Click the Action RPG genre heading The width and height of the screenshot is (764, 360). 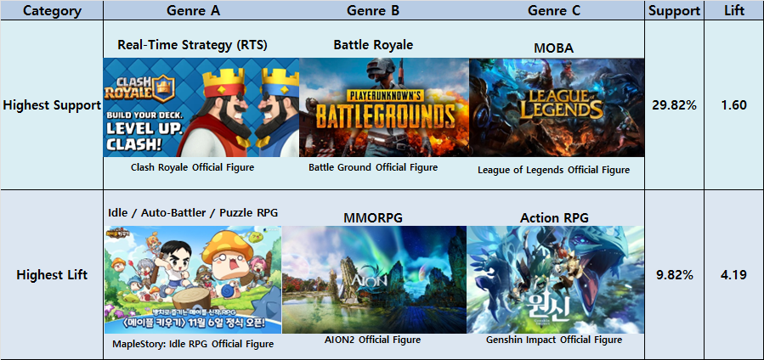tap(554, 218)
